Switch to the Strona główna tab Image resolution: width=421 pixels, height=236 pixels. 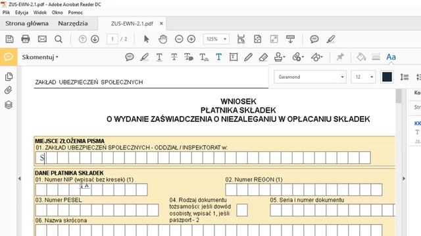[27, 24]
